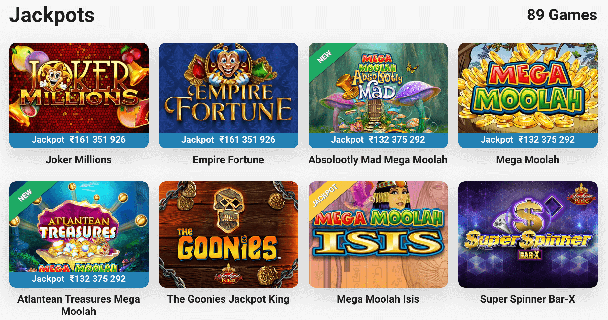Click the Jackpot King crown logo on Super Spinner
Viewport: 608px width, 320px height.
click(581, 194)
